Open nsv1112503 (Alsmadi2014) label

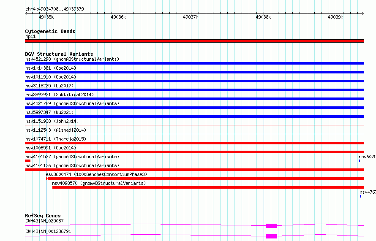coord(56,130)
